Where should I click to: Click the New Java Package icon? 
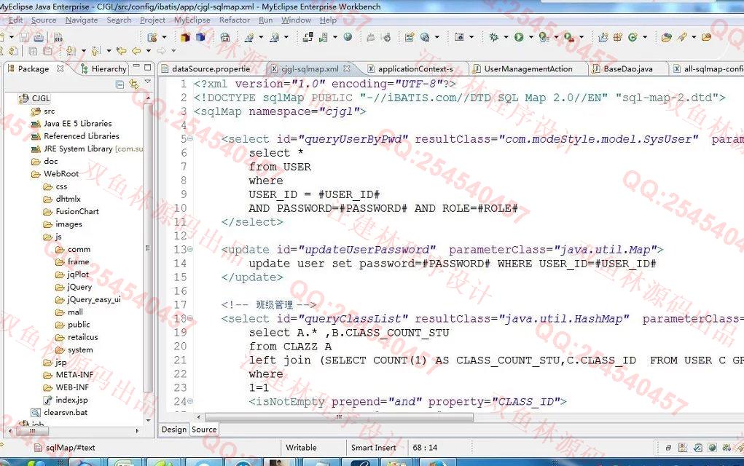[x=618, y=37]
